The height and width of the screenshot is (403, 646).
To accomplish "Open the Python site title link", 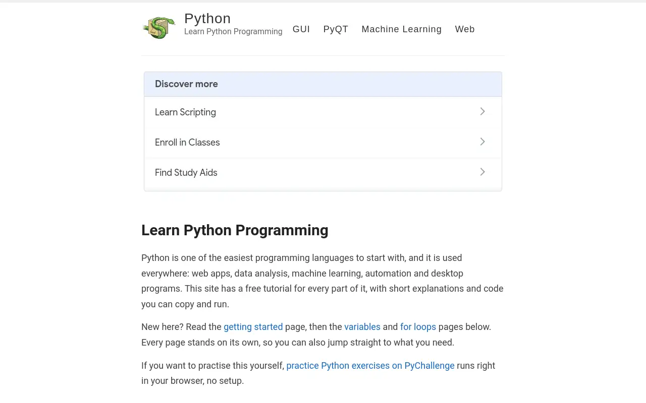I will click(207, 18).
